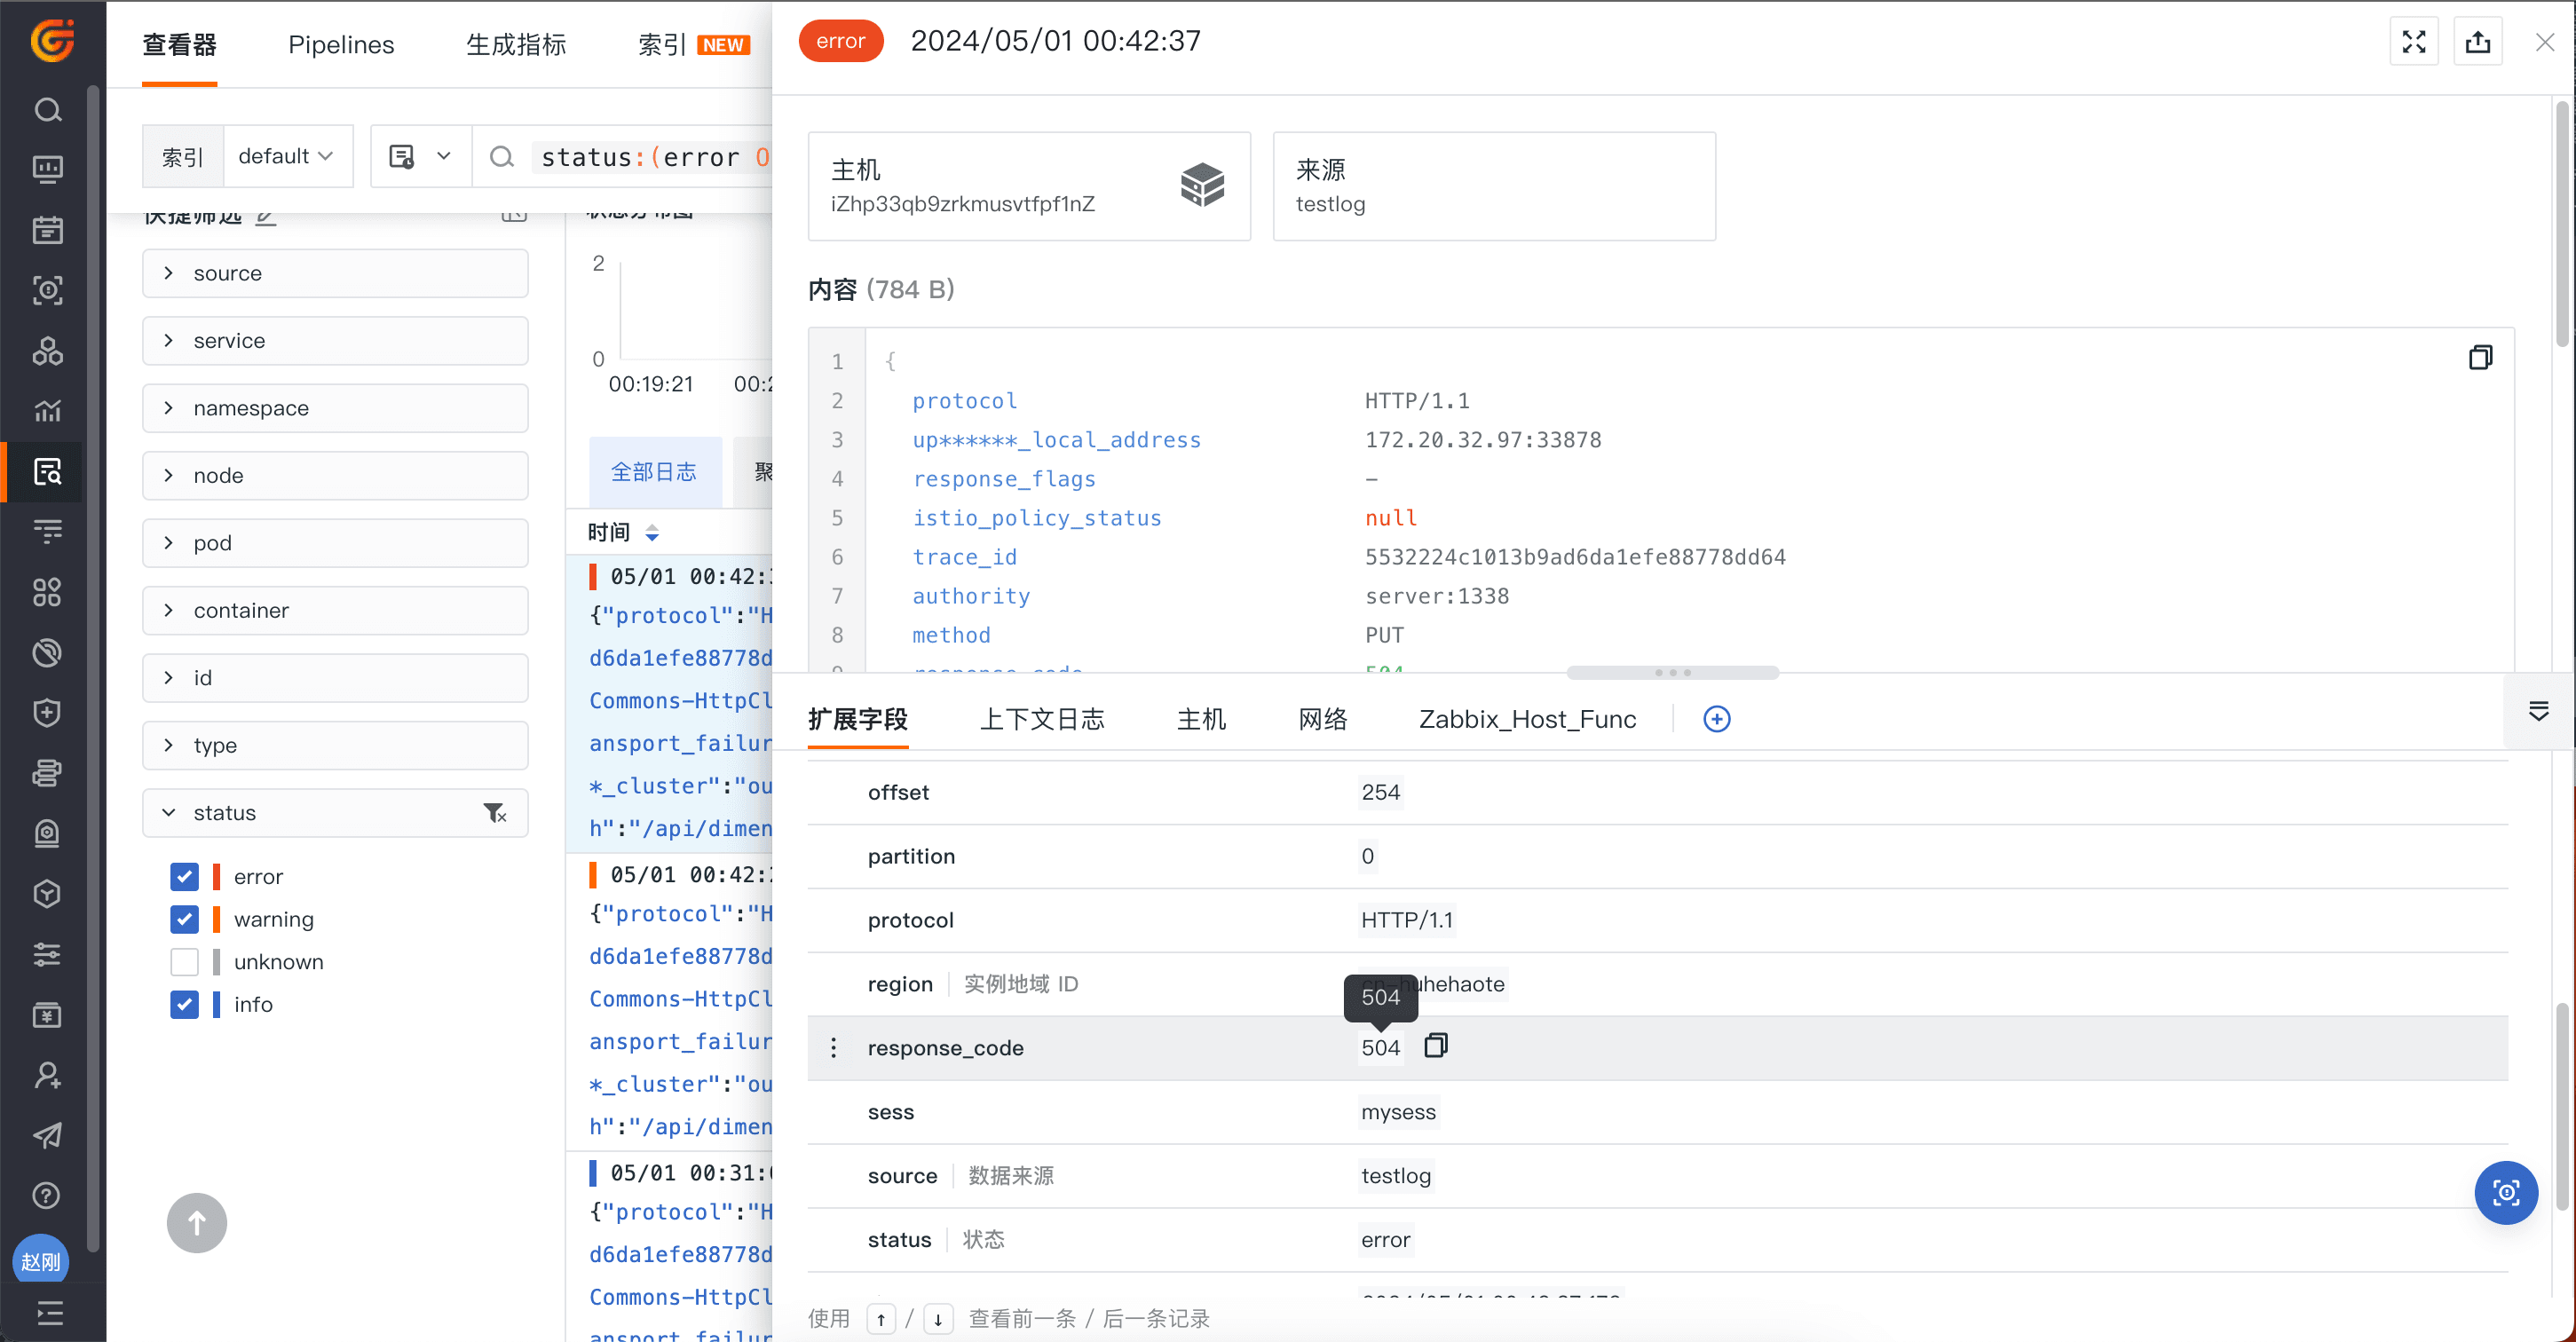The height and width of the screenshot is (1342, 2576).
Task: Toggle the info status checkbox off
Action: click(x=184, y=1003)
